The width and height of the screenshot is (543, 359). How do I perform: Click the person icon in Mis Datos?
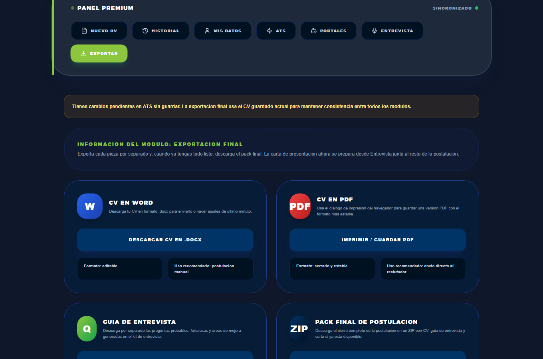[207, 31]
